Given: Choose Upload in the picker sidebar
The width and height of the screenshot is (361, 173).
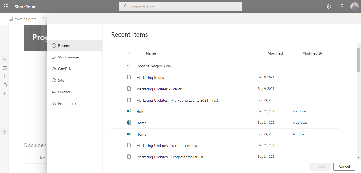Looking at the screenshot, I should pyautogui.click(x=64, y=92).
